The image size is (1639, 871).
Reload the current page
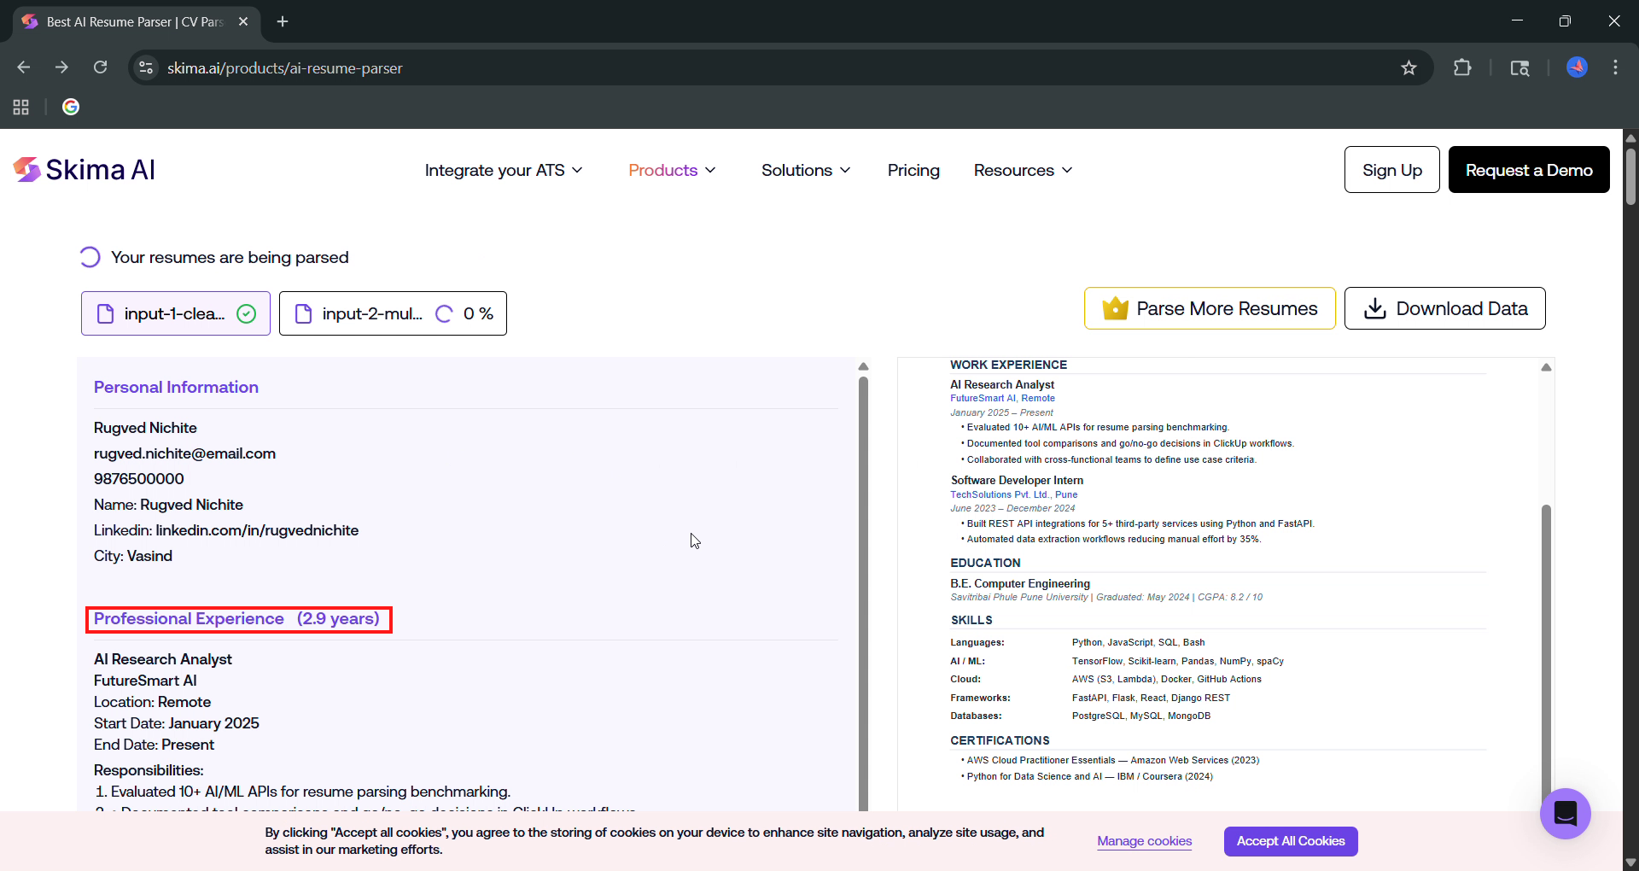coord(100,67)
